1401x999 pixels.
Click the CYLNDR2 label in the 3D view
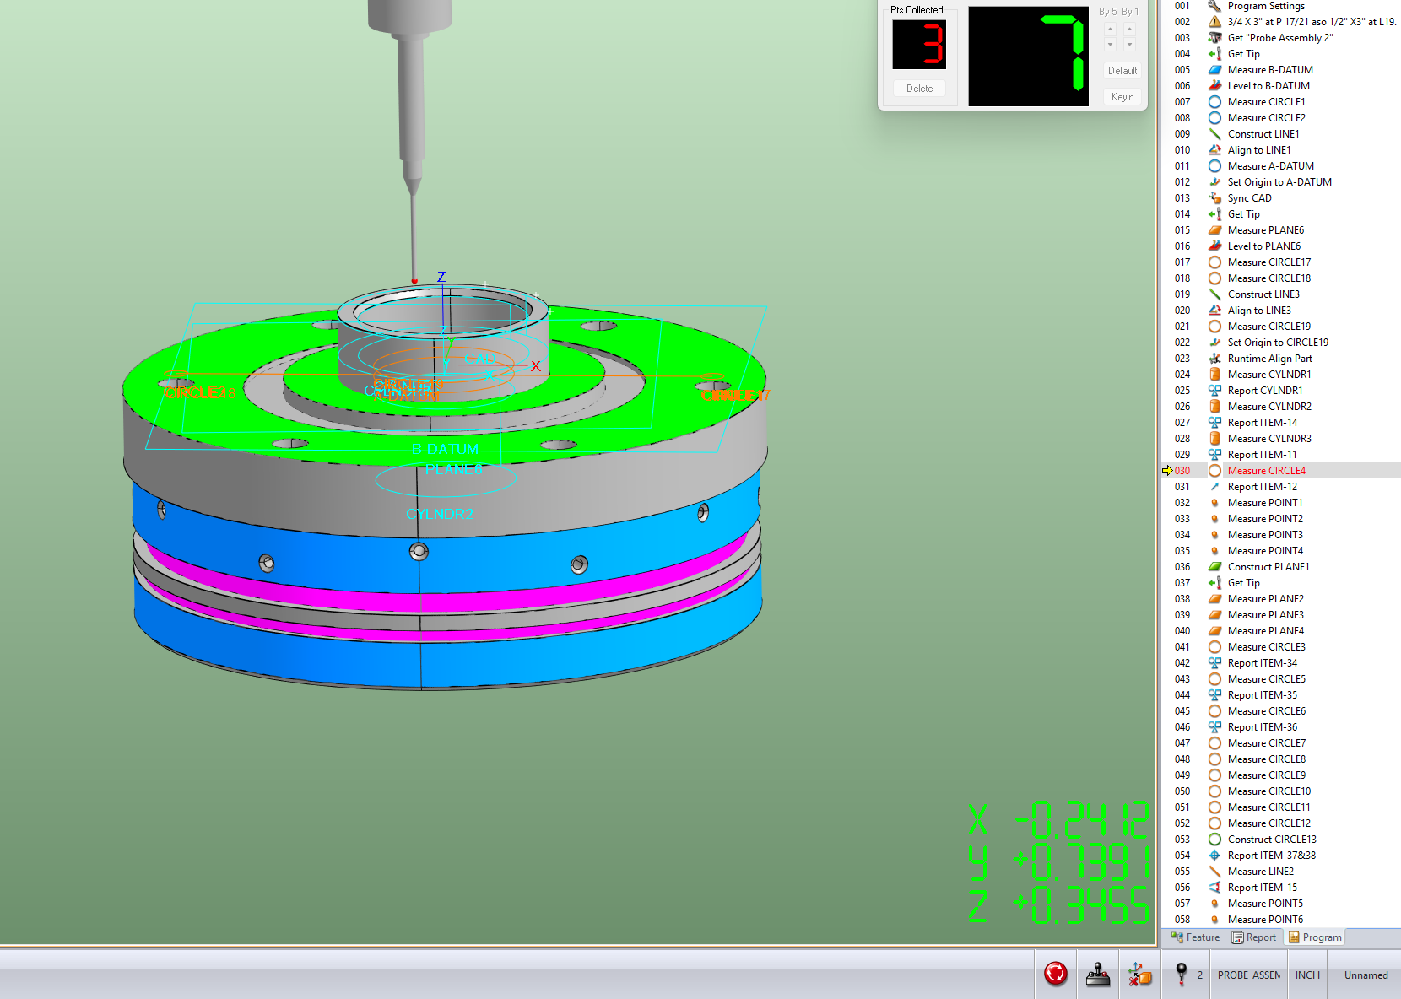(440, 514)
